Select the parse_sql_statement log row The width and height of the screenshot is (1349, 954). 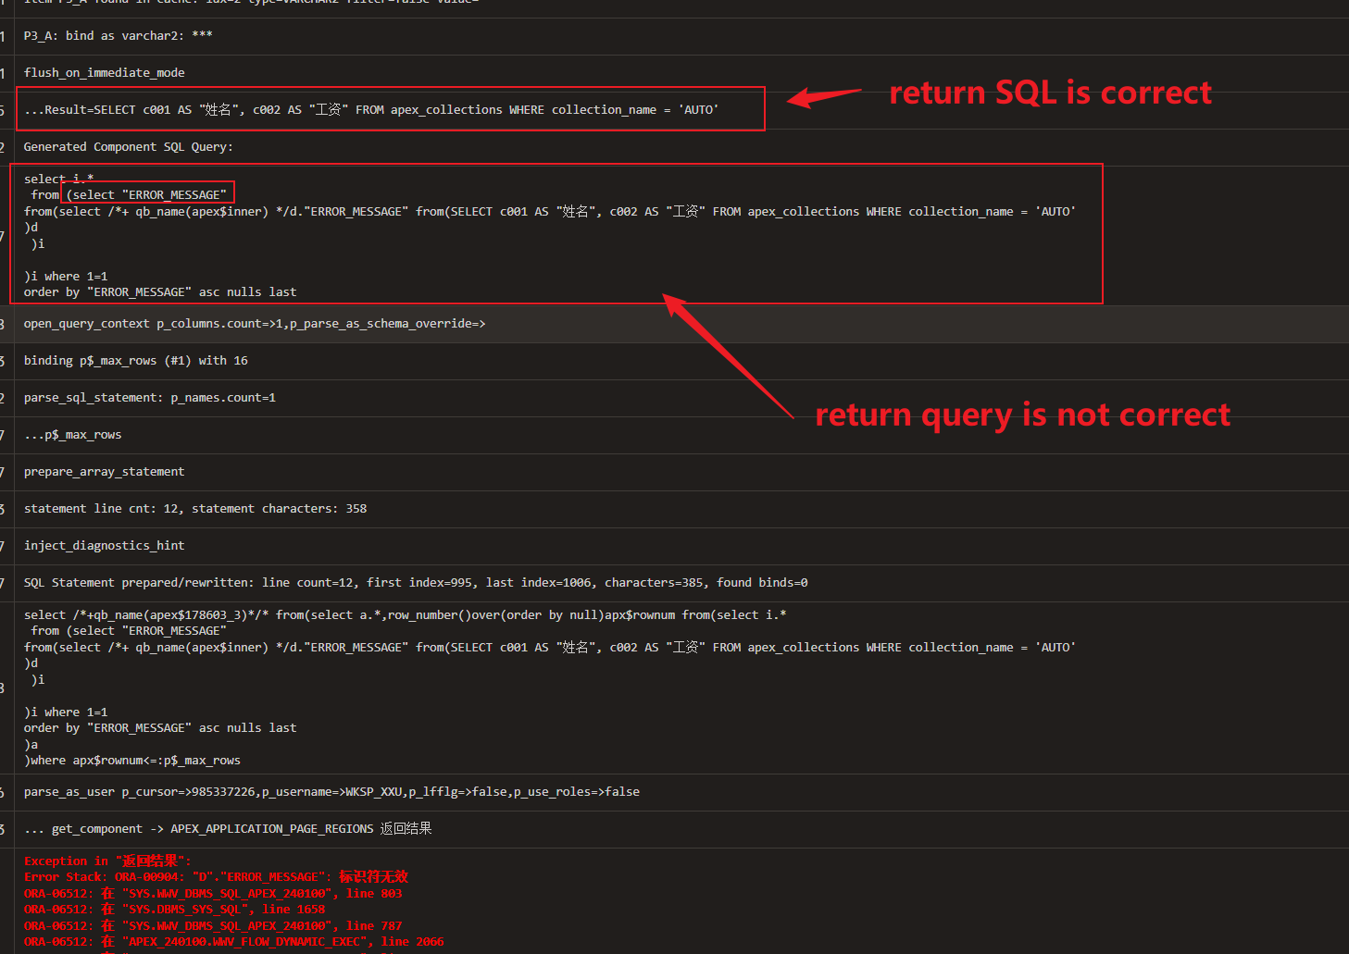(149, 398)
